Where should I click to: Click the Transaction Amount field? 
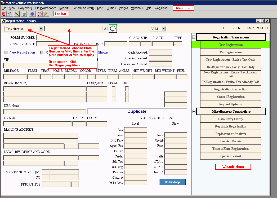[160, 64]
